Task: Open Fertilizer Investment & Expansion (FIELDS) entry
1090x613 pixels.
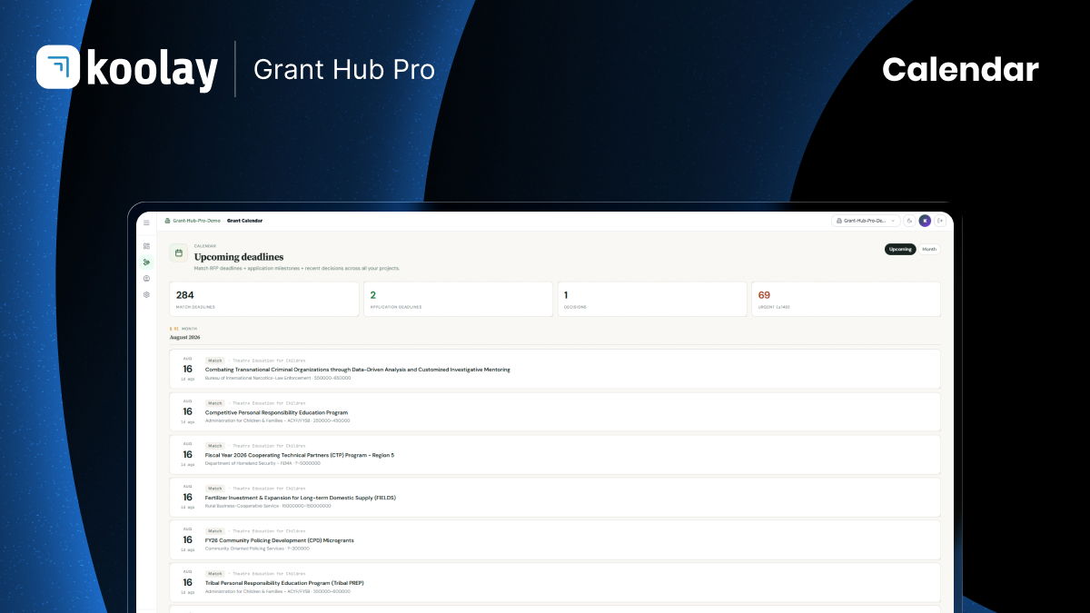Action: click(x=555, y=497)
